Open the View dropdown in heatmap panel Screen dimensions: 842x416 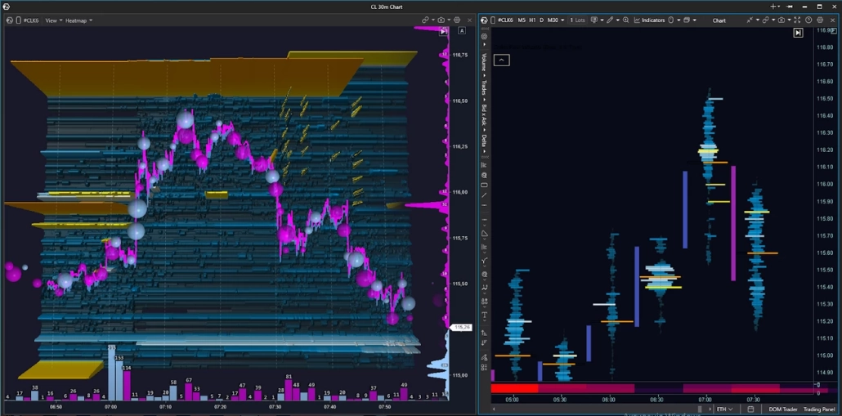point(53,20)
